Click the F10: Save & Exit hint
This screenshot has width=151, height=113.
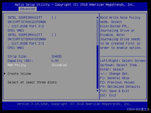[115, 91]
